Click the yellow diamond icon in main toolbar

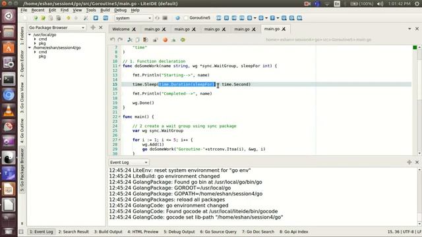click(69, 18)
